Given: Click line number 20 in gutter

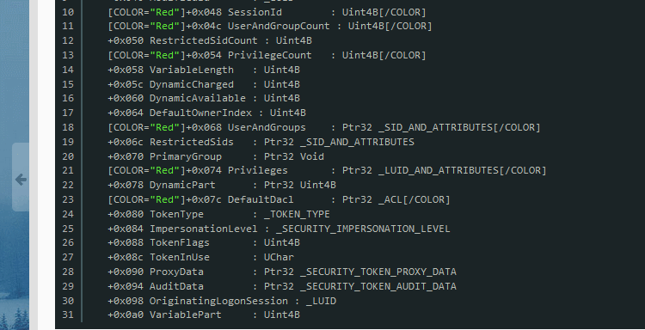Looking at the screenshot, I should tap(68, 156).
